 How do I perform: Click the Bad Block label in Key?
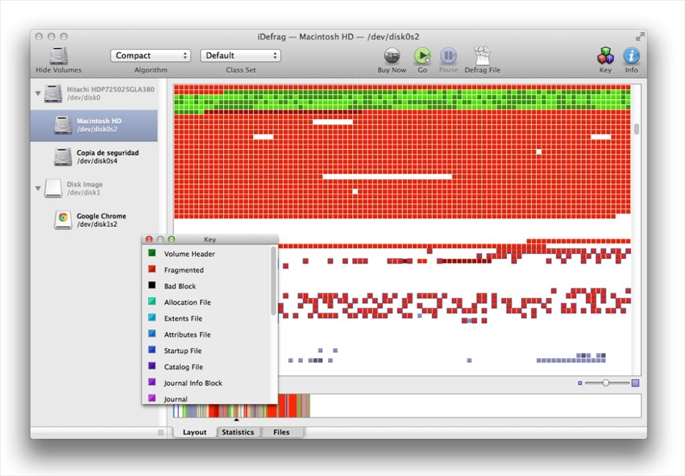(x=180, y=286)
